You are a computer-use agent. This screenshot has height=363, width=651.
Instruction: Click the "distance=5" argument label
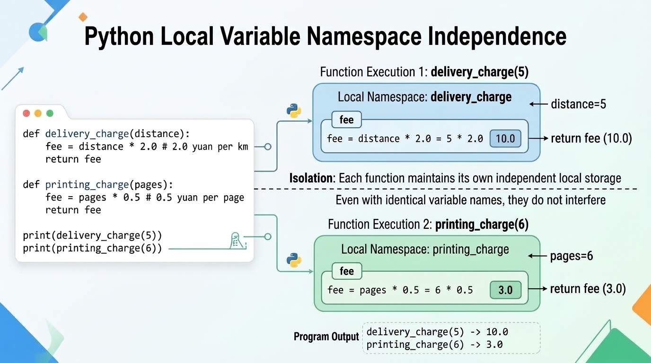pyautogui.click(x=578, y=104)
